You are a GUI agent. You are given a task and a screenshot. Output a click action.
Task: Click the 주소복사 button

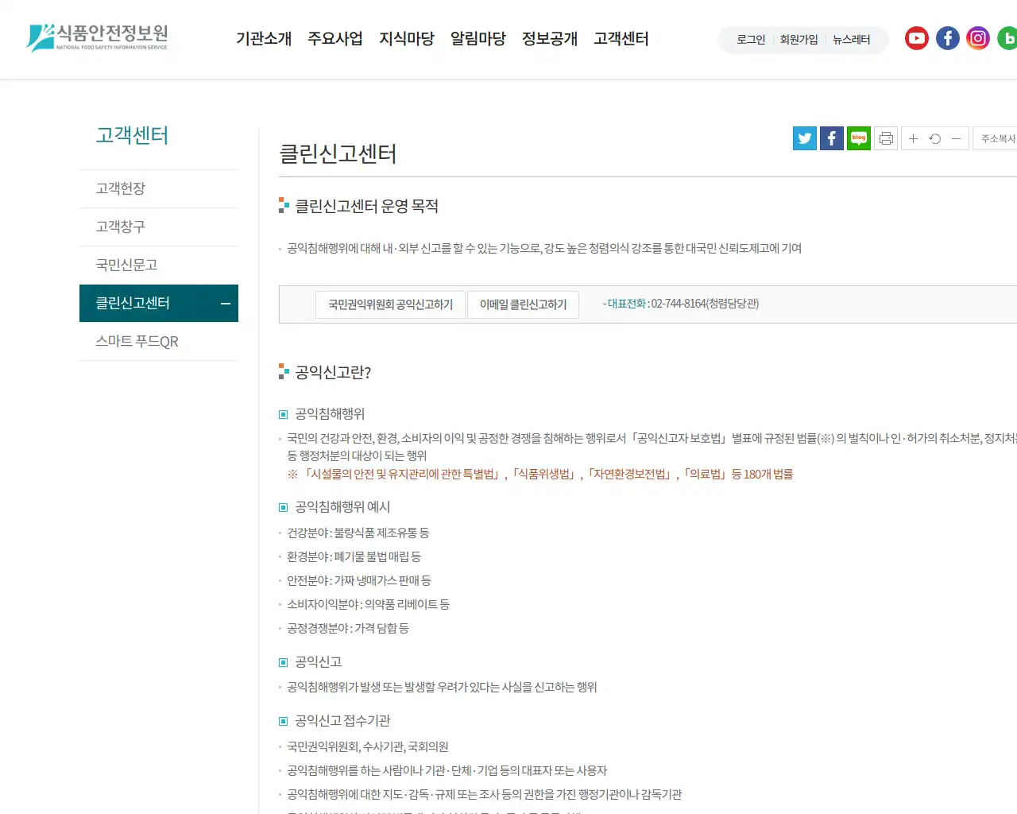996,138
